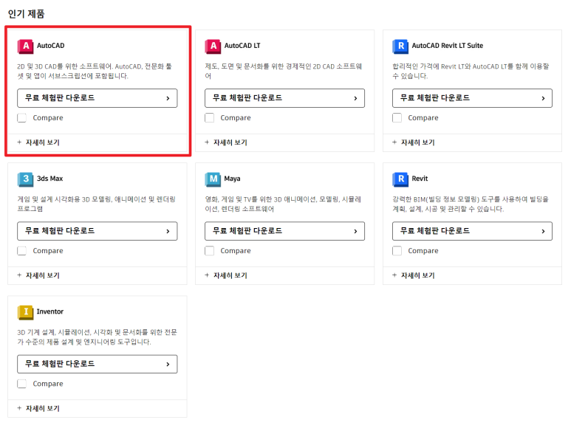Image resolution: width=571 pixels, height=431 pixels.
Task: Open the AutoCAD Revit LT Suite title
Action: pyautogui.click(x=448, y=46)
